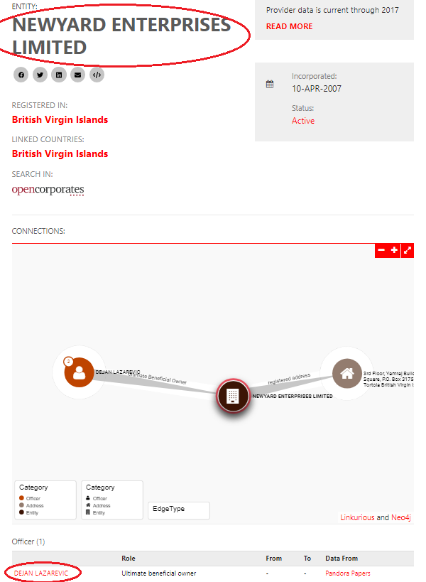Zoom in on the connections graph
The height and width of the screenshot is (582, 426).
[x=394, y=251]
